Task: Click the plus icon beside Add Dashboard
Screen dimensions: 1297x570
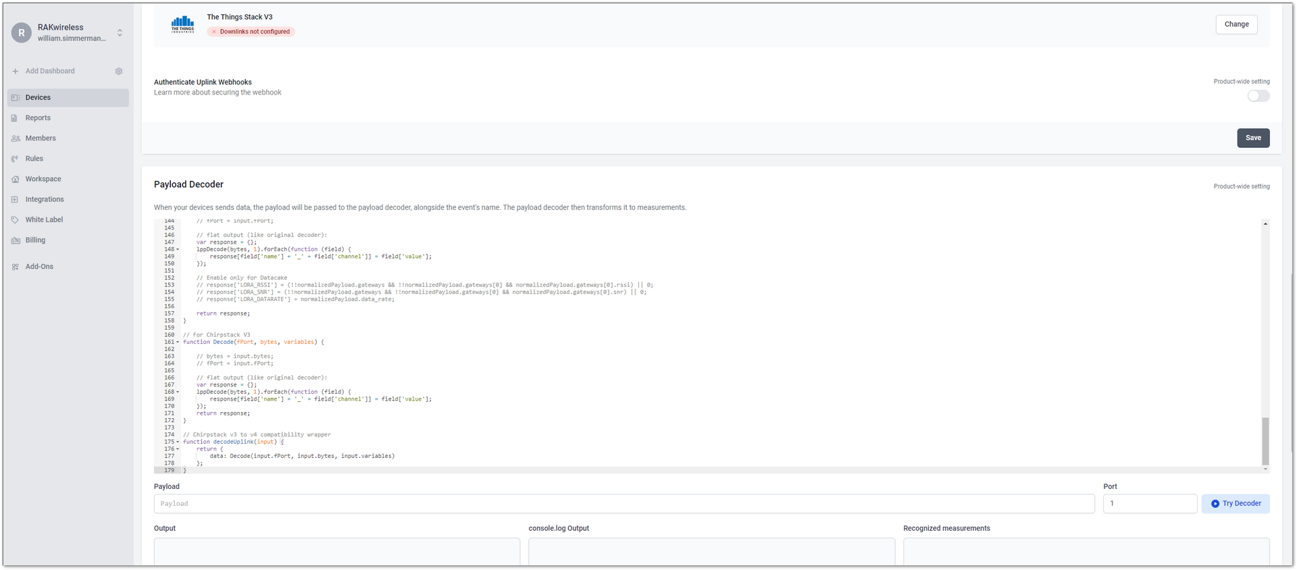Action: [x=15, y=71]
